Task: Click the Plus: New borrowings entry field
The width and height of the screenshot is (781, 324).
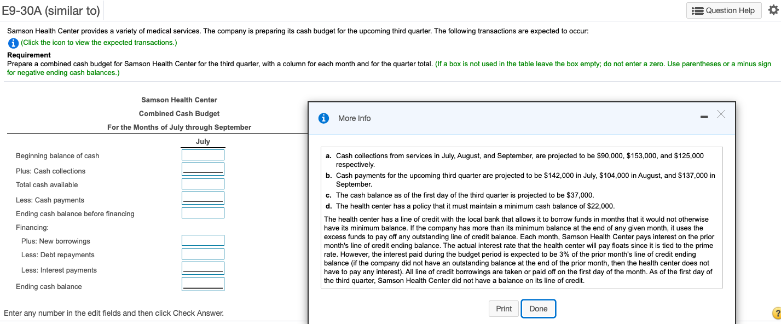Action: pos(203,240)
